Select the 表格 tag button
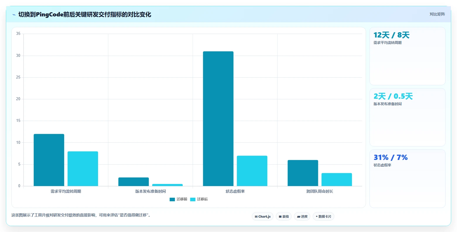This screenshot has width=457, height=232. click(x=284, y=216)
